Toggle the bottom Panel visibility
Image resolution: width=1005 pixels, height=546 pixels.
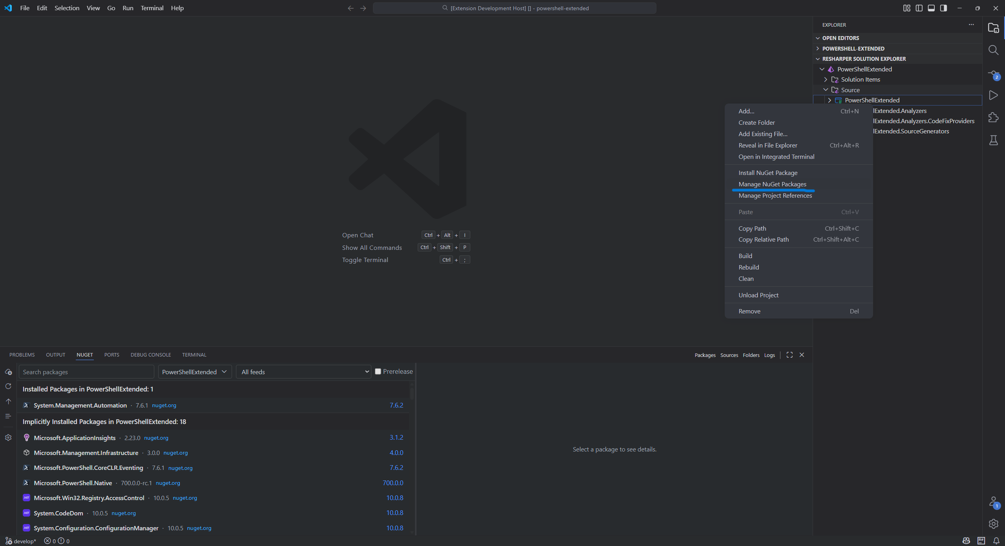click(x=931, y=8)
